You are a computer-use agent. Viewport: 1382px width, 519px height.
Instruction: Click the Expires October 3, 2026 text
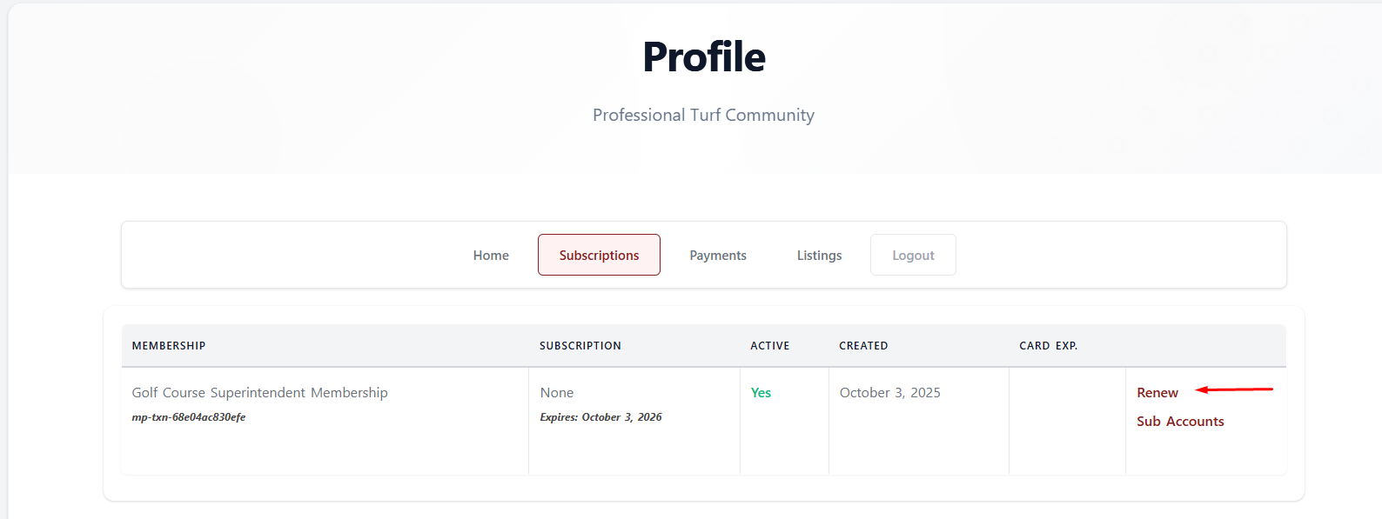click(x=600, y=417)
